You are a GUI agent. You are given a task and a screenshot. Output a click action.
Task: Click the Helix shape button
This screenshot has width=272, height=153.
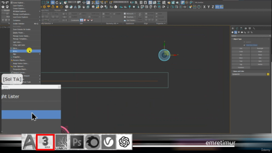coord(260,61)
